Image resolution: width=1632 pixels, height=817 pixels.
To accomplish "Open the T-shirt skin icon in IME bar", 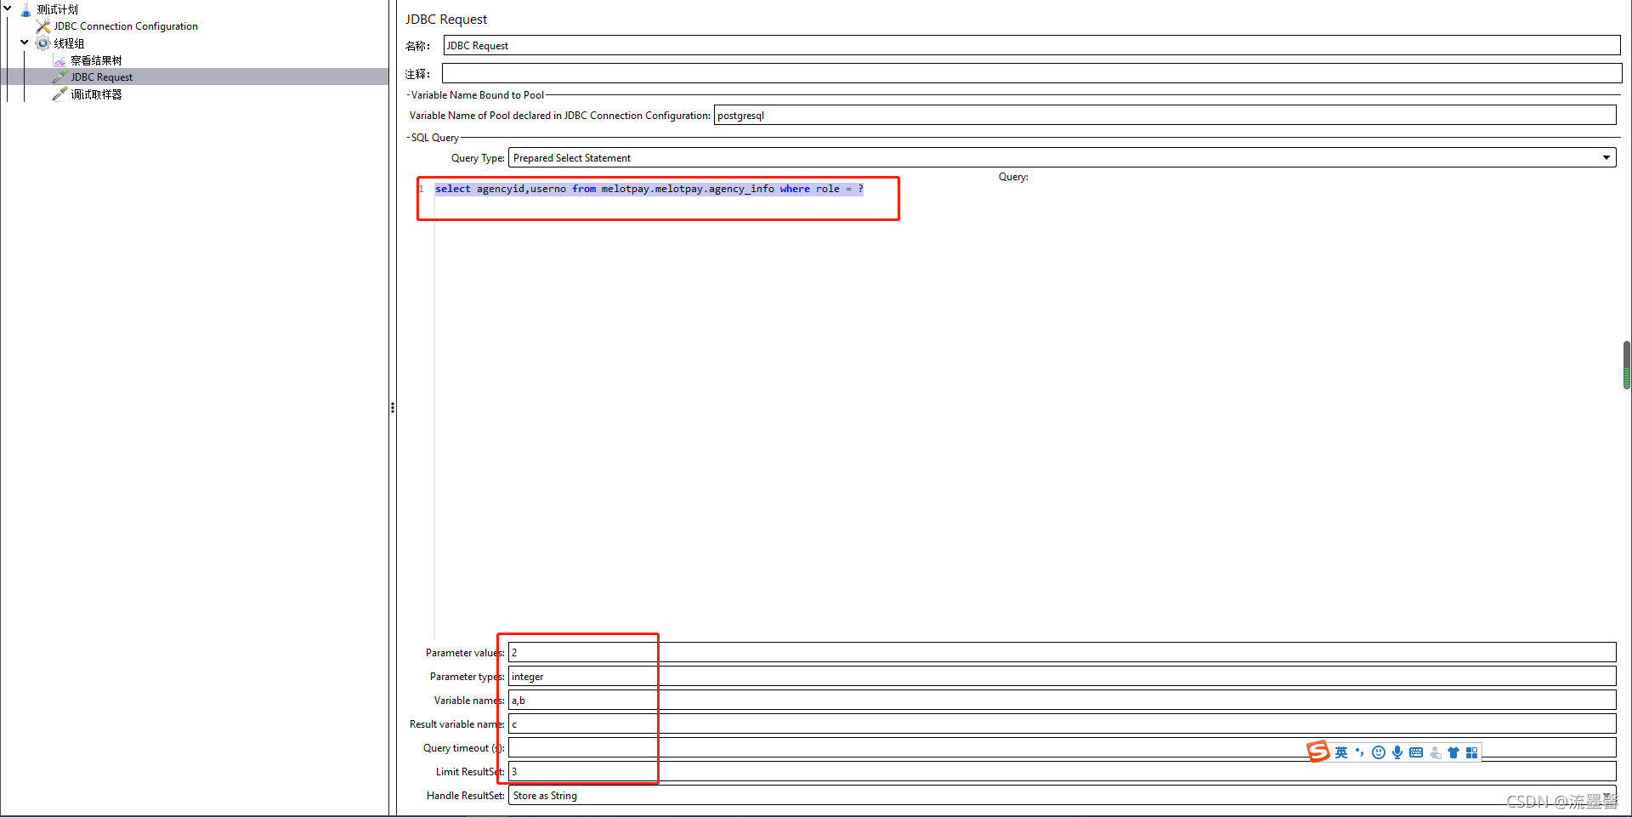I will [x=1453, y=752].
